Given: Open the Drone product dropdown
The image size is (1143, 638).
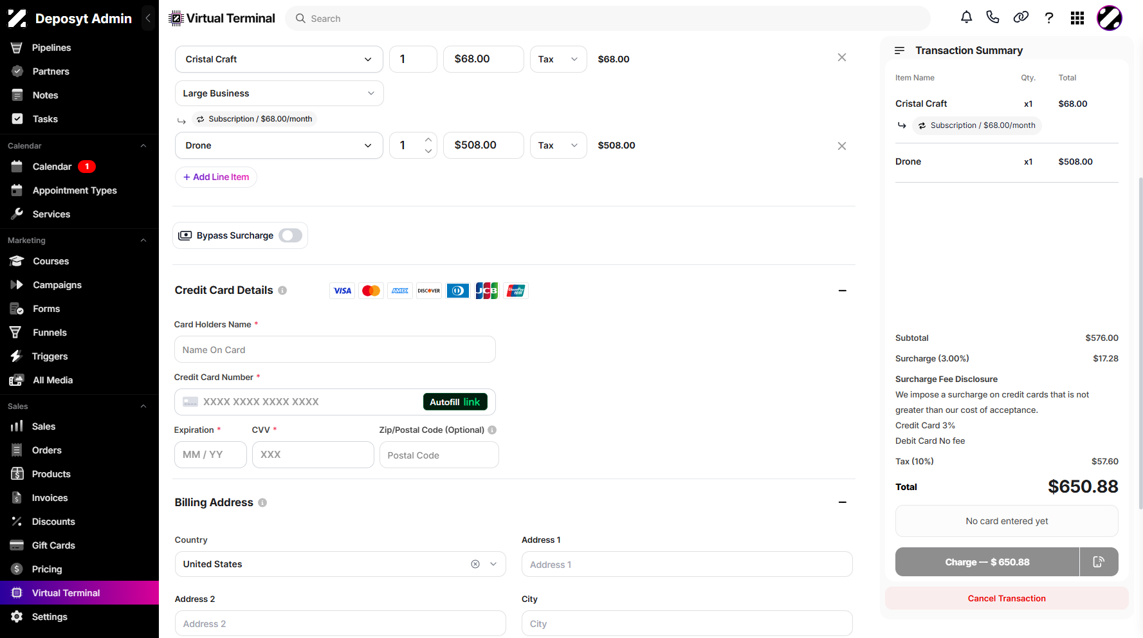Looking at the screenshot, I should point(279,145).
